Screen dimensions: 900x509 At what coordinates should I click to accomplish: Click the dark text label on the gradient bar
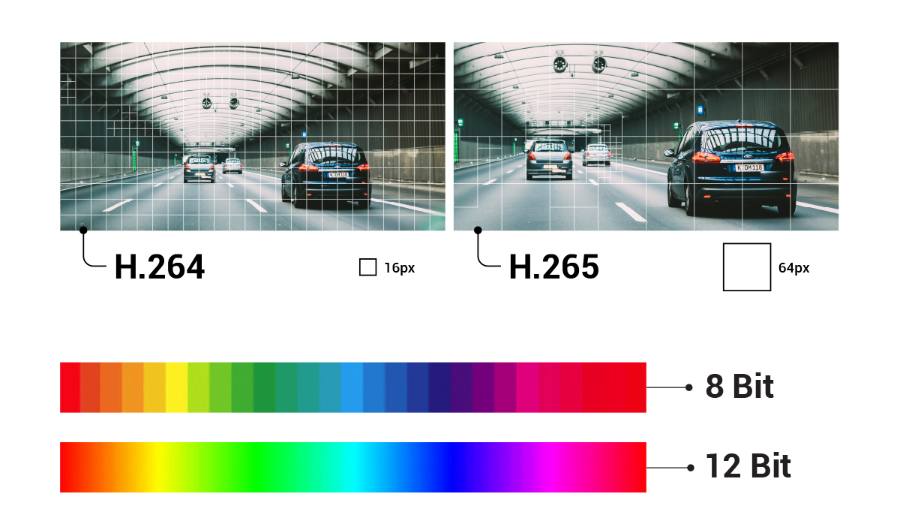point(718,473)
